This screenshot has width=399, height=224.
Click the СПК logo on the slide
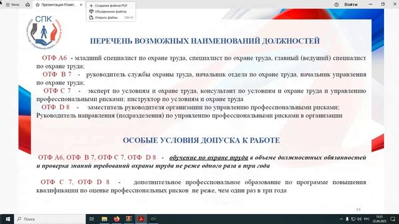click(44, 32)
